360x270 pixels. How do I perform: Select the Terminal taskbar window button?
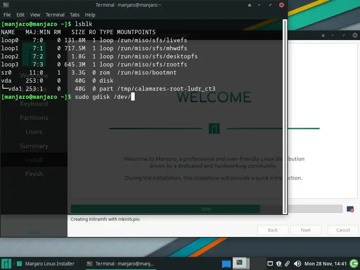tap(121, 264)
